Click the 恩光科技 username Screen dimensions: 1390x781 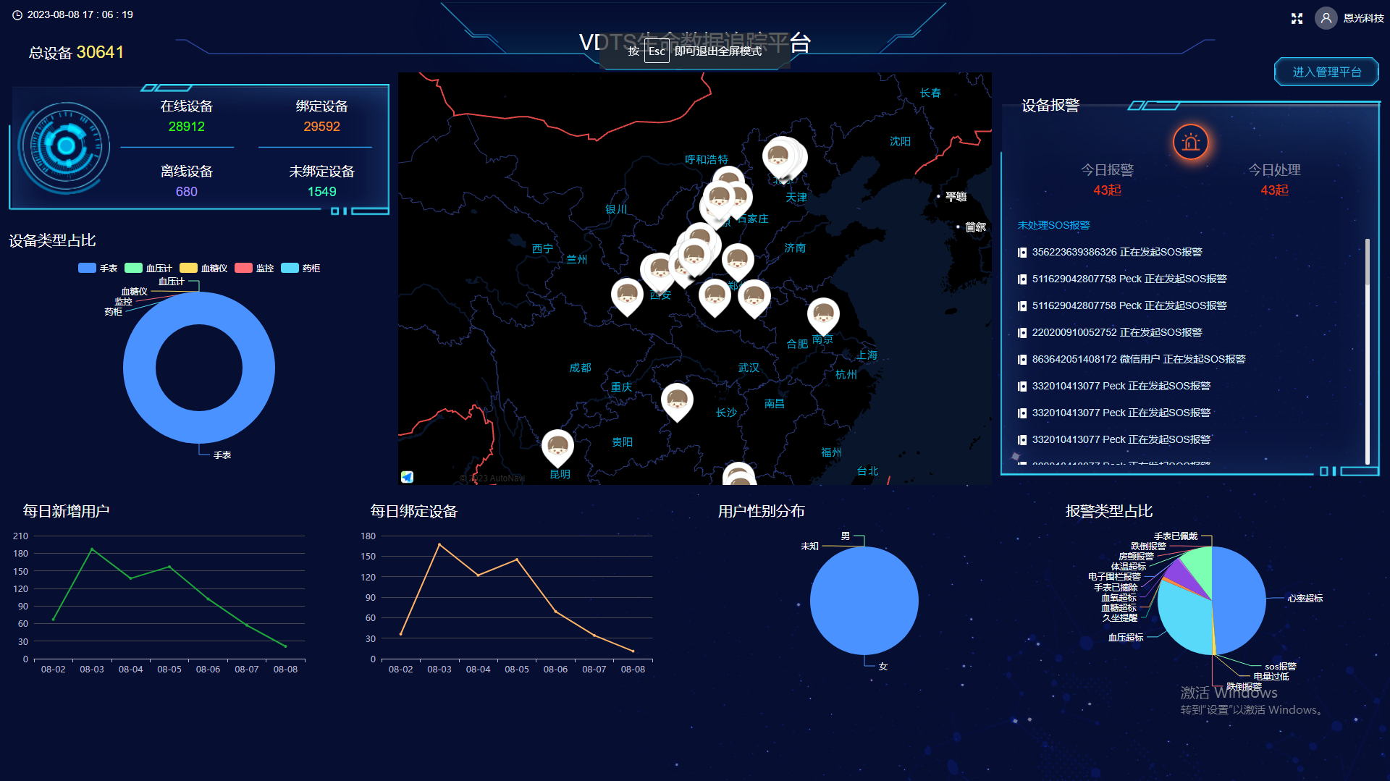point(1363,18)
